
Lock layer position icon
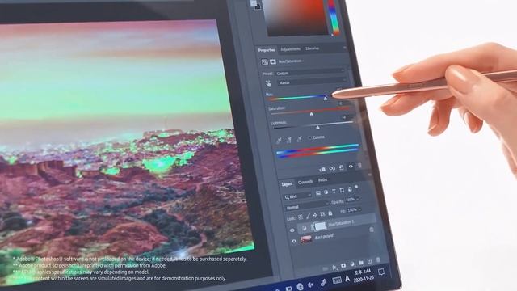pyautogui.click(x=315, y=215)
